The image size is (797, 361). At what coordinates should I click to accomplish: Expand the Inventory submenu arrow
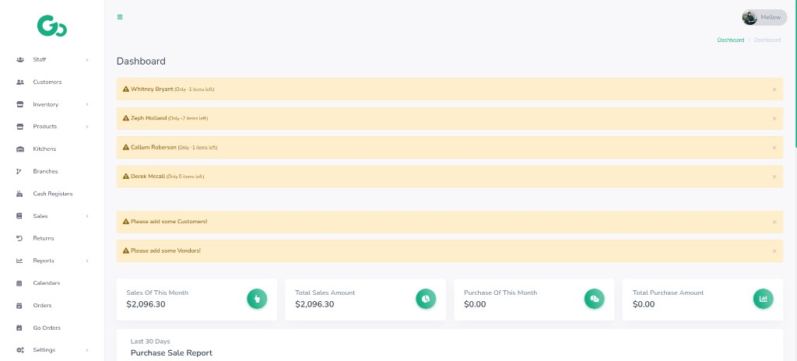pyautogui.click(x=87, y=104)
